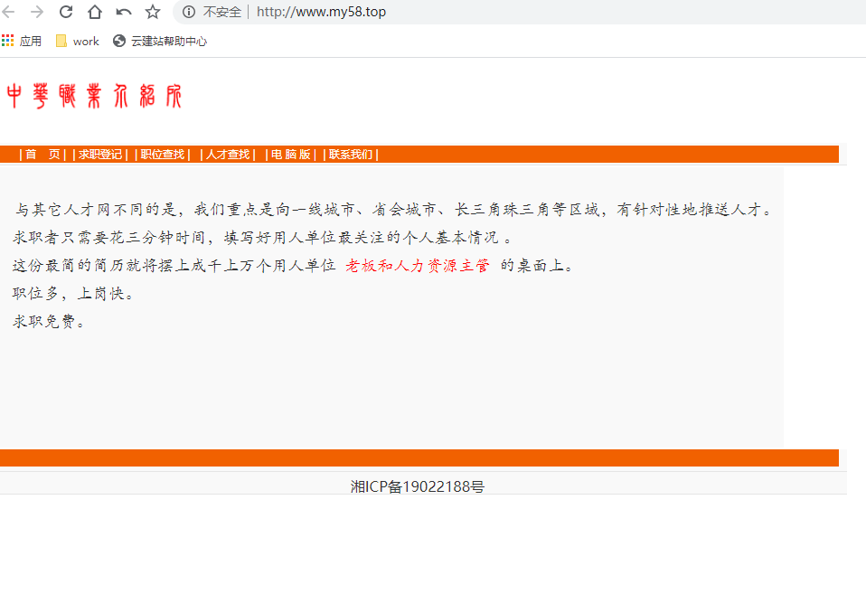Click the line 求职免费。

click(x=49, y=321)
